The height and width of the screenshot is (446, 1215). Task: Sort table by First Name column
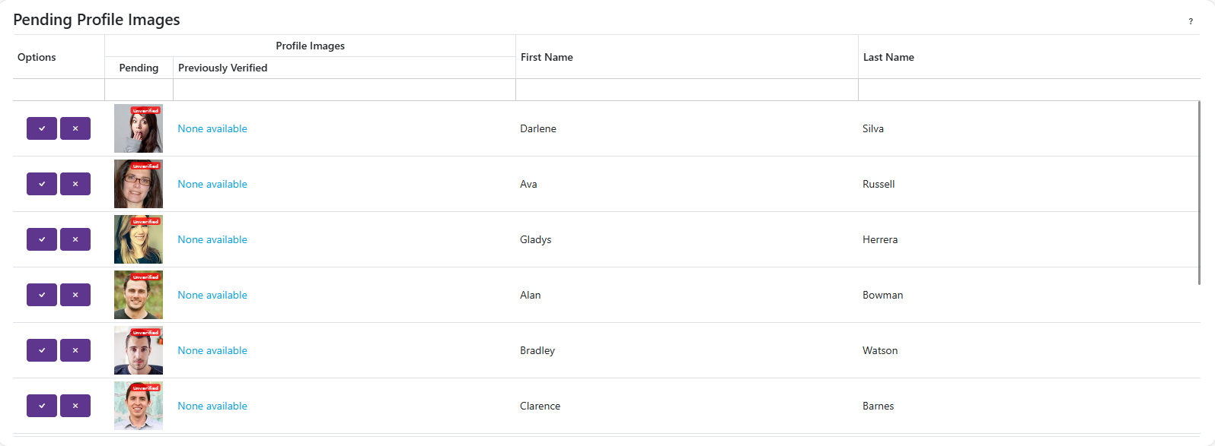point(547,57)
